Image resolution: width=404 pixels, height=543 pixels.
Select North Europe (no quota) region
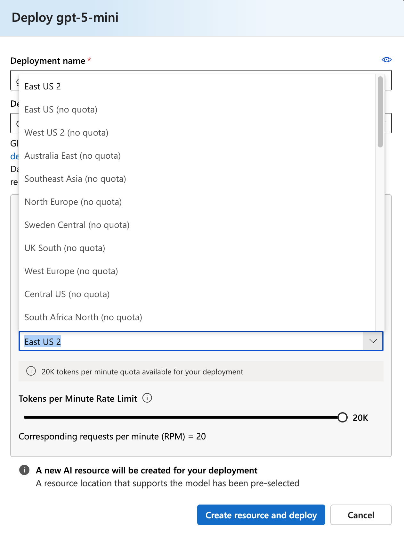197,202
